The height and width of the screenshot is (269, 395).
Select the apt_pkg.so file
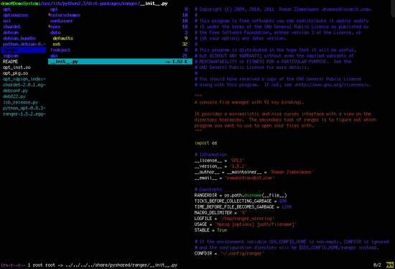[x=15, y=73]
